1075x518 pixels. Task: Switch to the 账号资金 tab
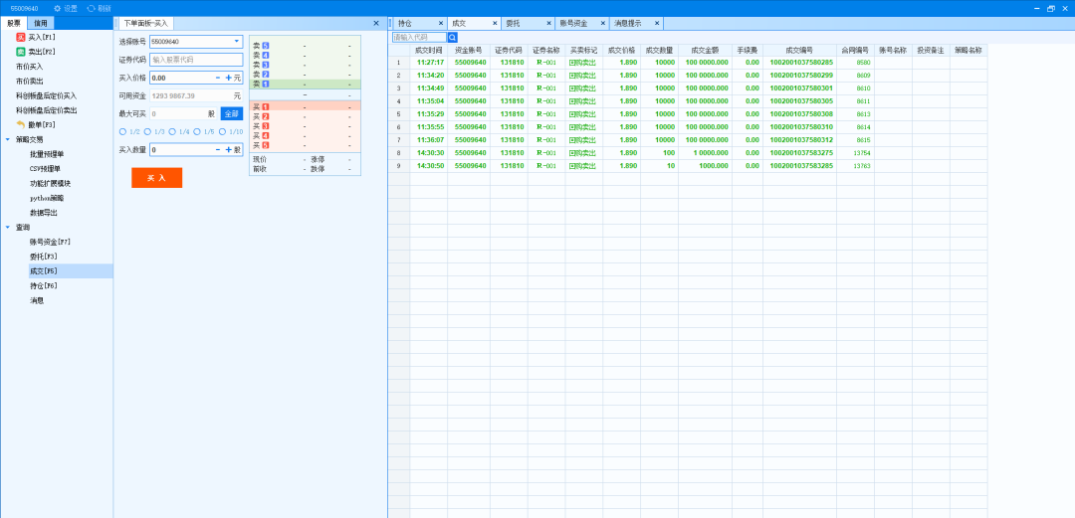point(574,23)
